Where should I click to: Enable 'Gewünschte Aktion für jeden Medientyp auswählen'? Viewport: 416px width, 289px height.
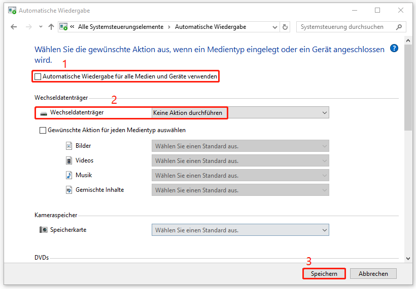coord(43,130)
